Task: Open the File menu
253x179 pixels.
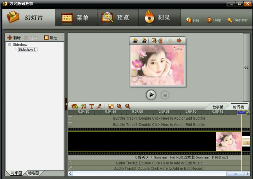Action: pos(193,20)
